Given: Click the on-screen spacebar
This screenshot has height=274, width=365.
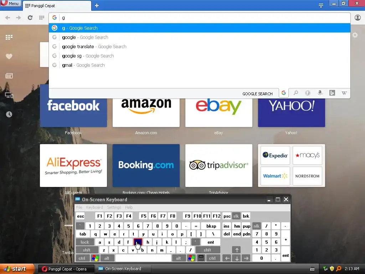Looking at the screenshot, I should tap(143, 258).
